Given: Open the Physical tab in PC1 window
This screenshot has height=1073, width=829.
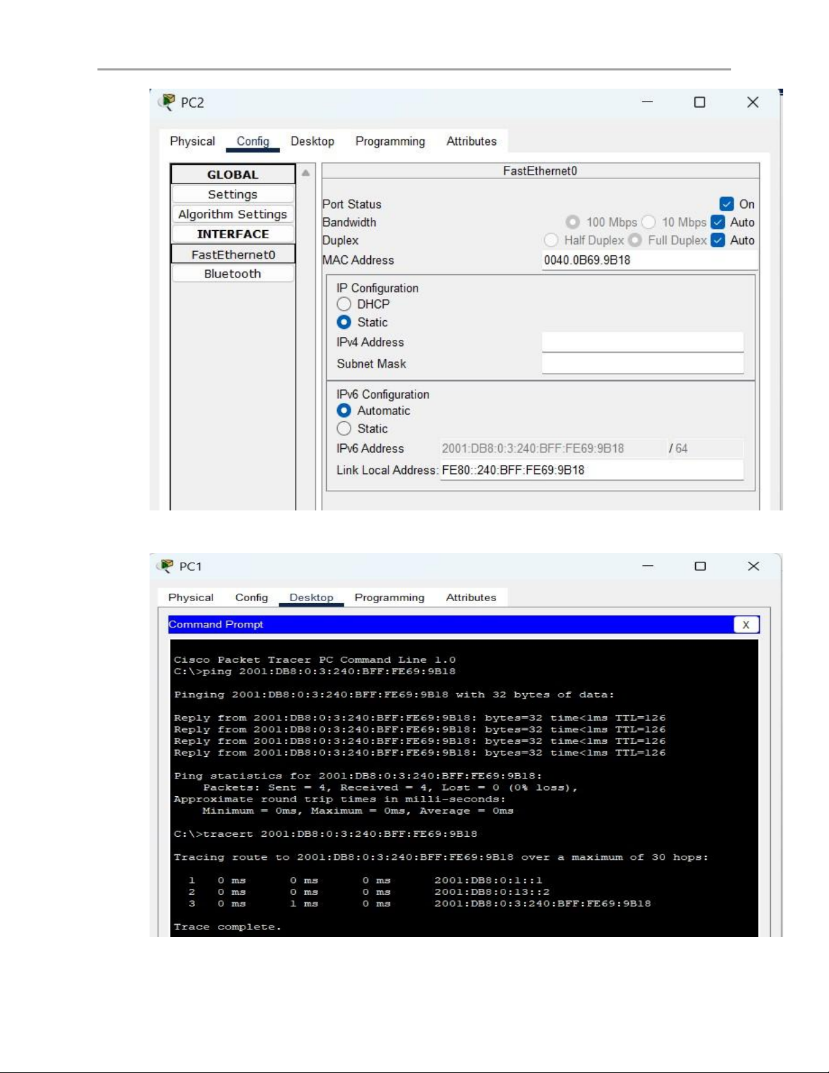Looking at the screenshot, I should coord(191,597).
